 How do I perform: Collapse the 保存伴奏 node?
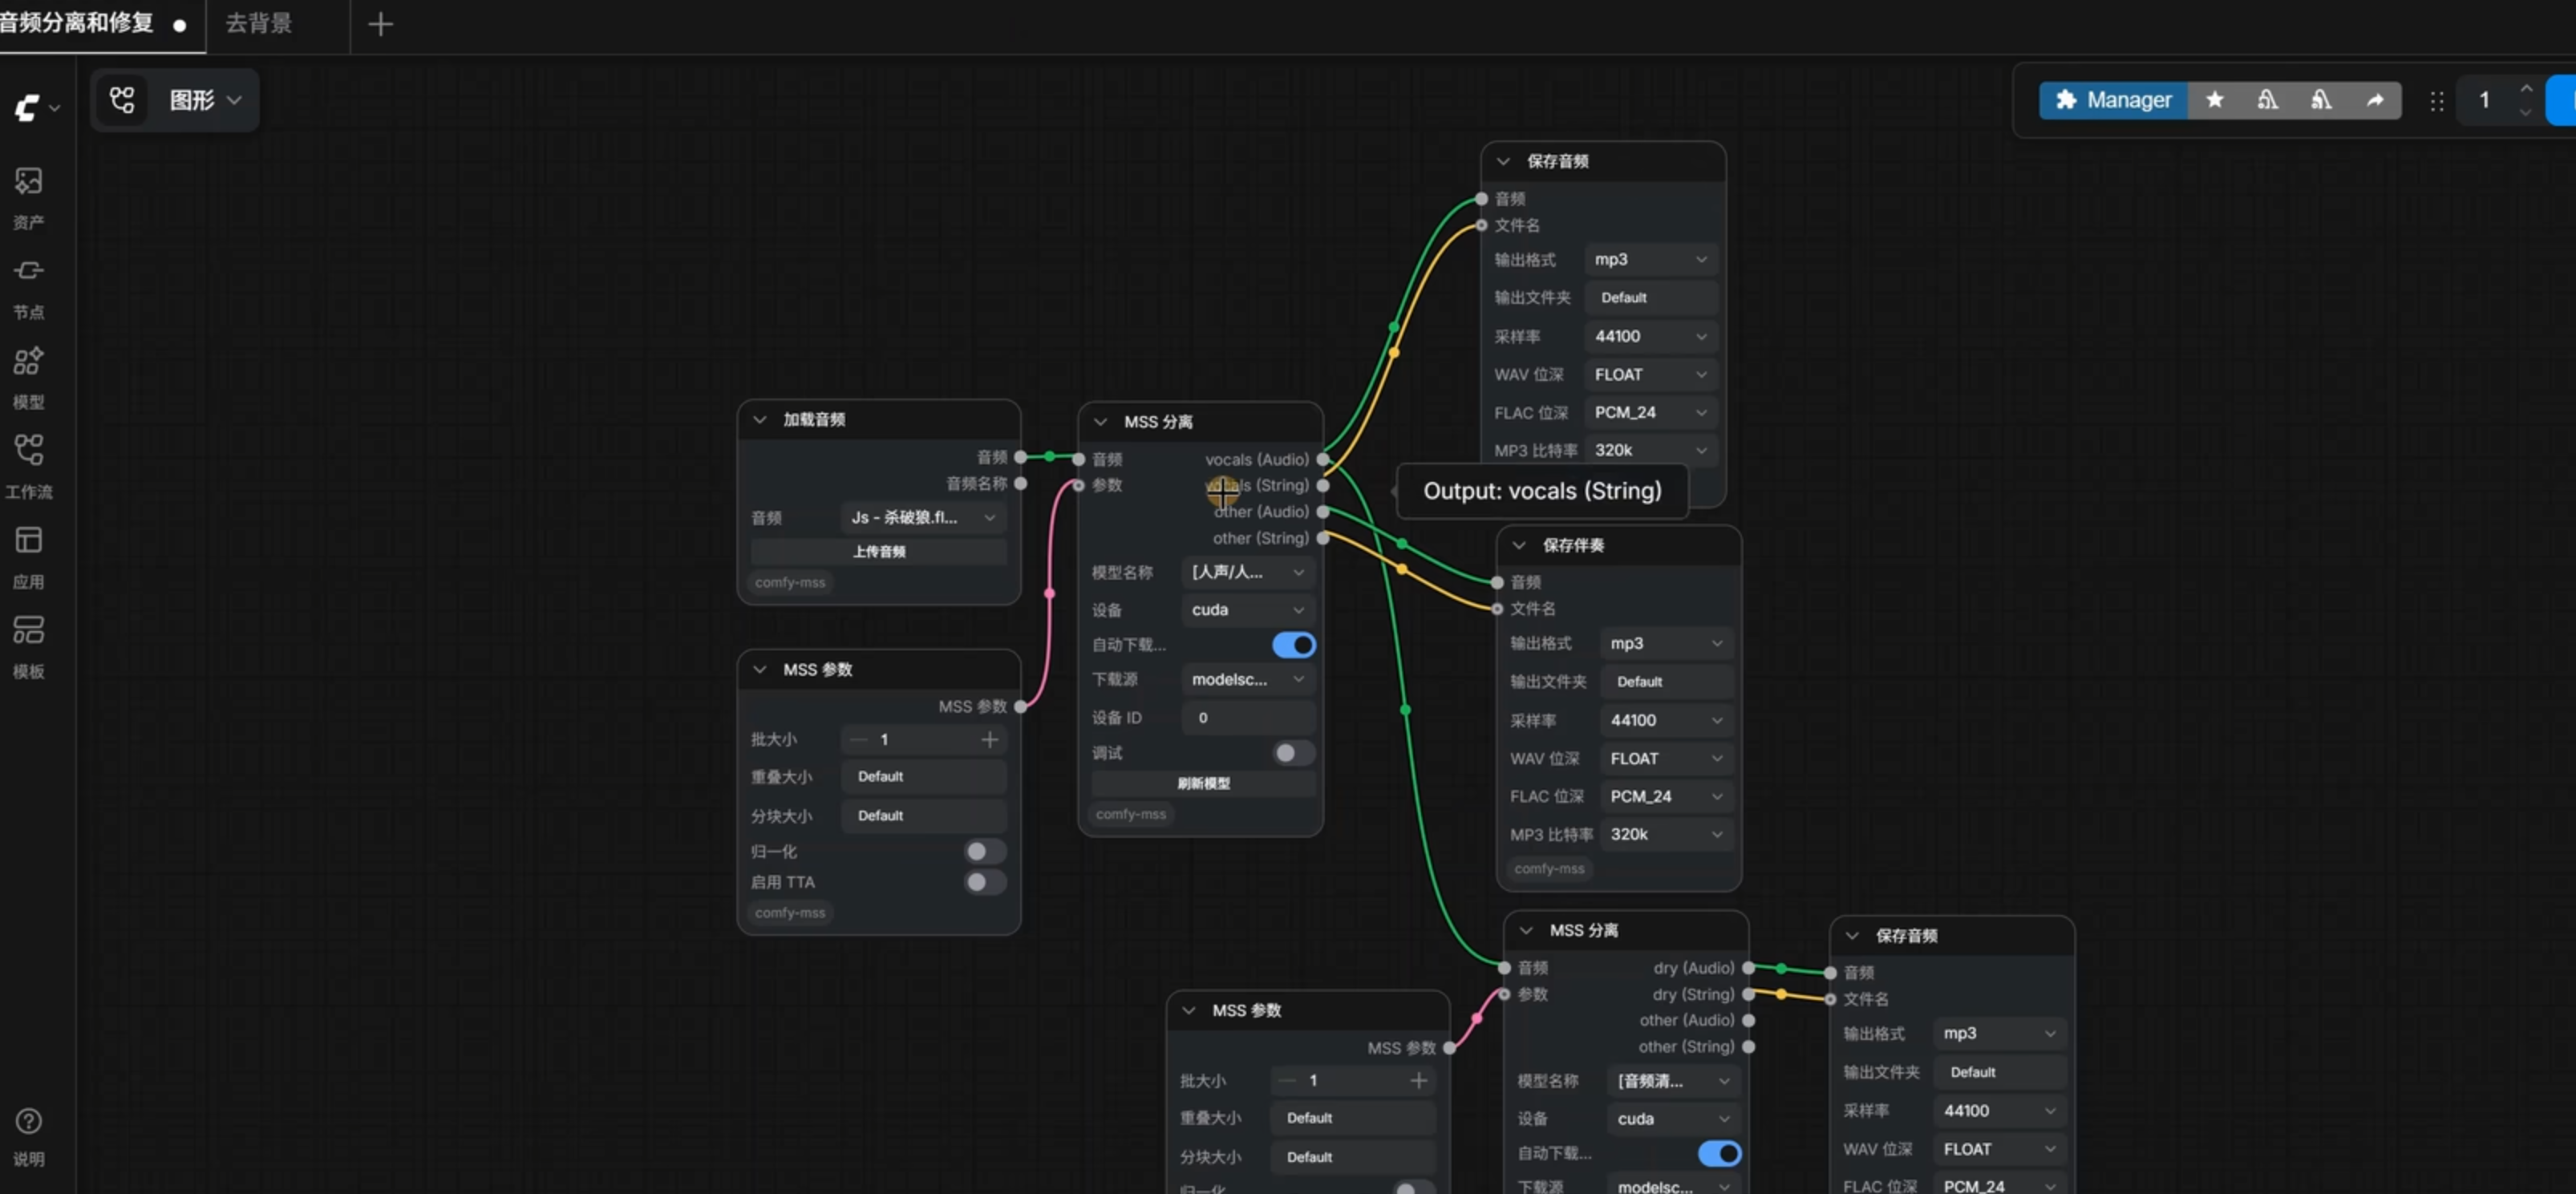[x=1519, y=545]
